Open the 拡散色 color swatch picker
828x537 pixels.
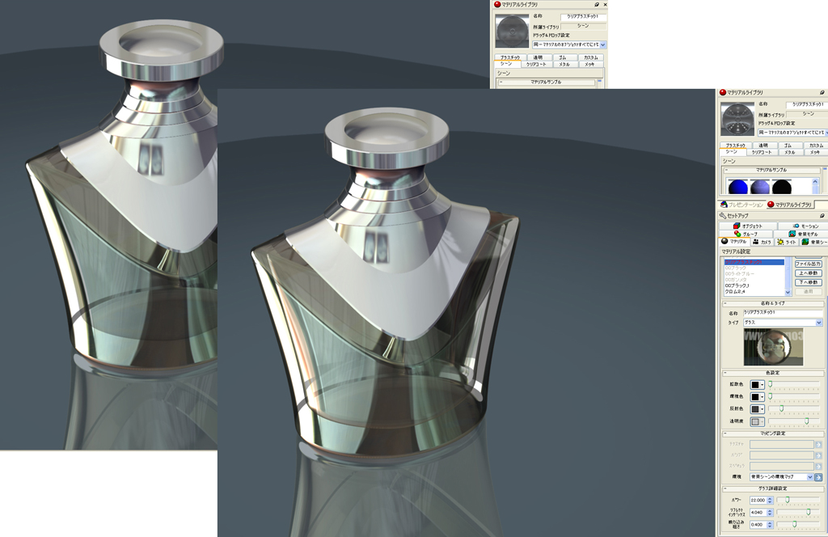pos(757,385)
